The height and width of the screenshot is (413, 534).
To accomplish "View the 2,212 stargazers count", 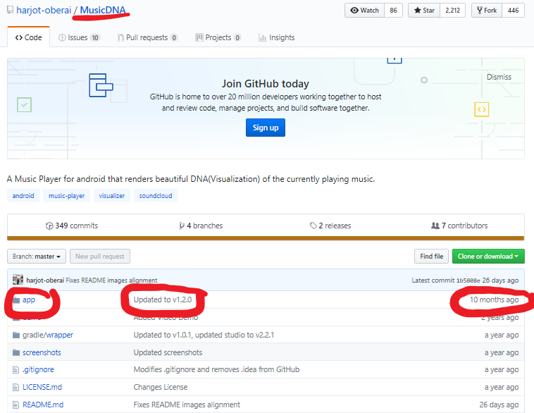I will tap(452, 11).
